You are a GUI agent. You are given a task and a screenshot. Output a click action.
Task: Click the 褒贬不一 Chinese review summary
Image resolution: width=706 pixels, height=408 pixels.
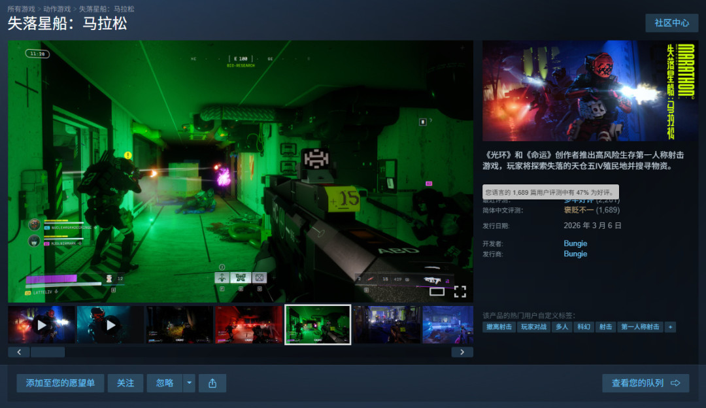[578, 211]
